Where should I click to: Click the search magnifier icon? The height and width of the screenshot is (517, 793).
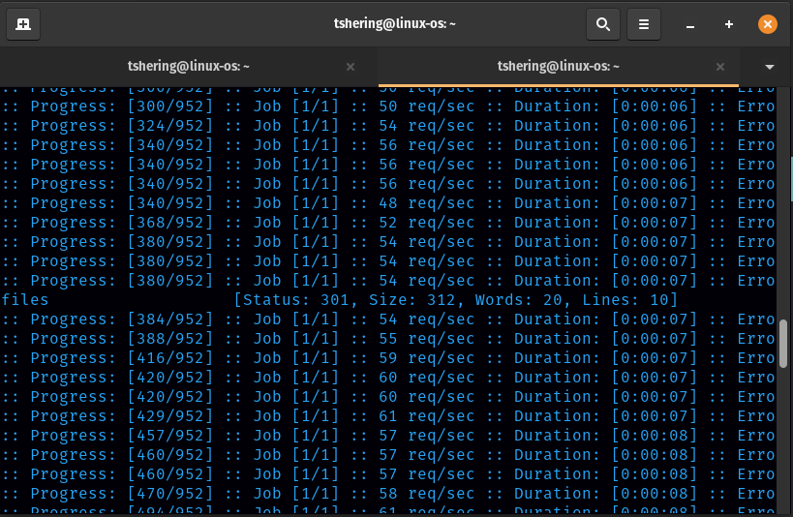point(602,24)
